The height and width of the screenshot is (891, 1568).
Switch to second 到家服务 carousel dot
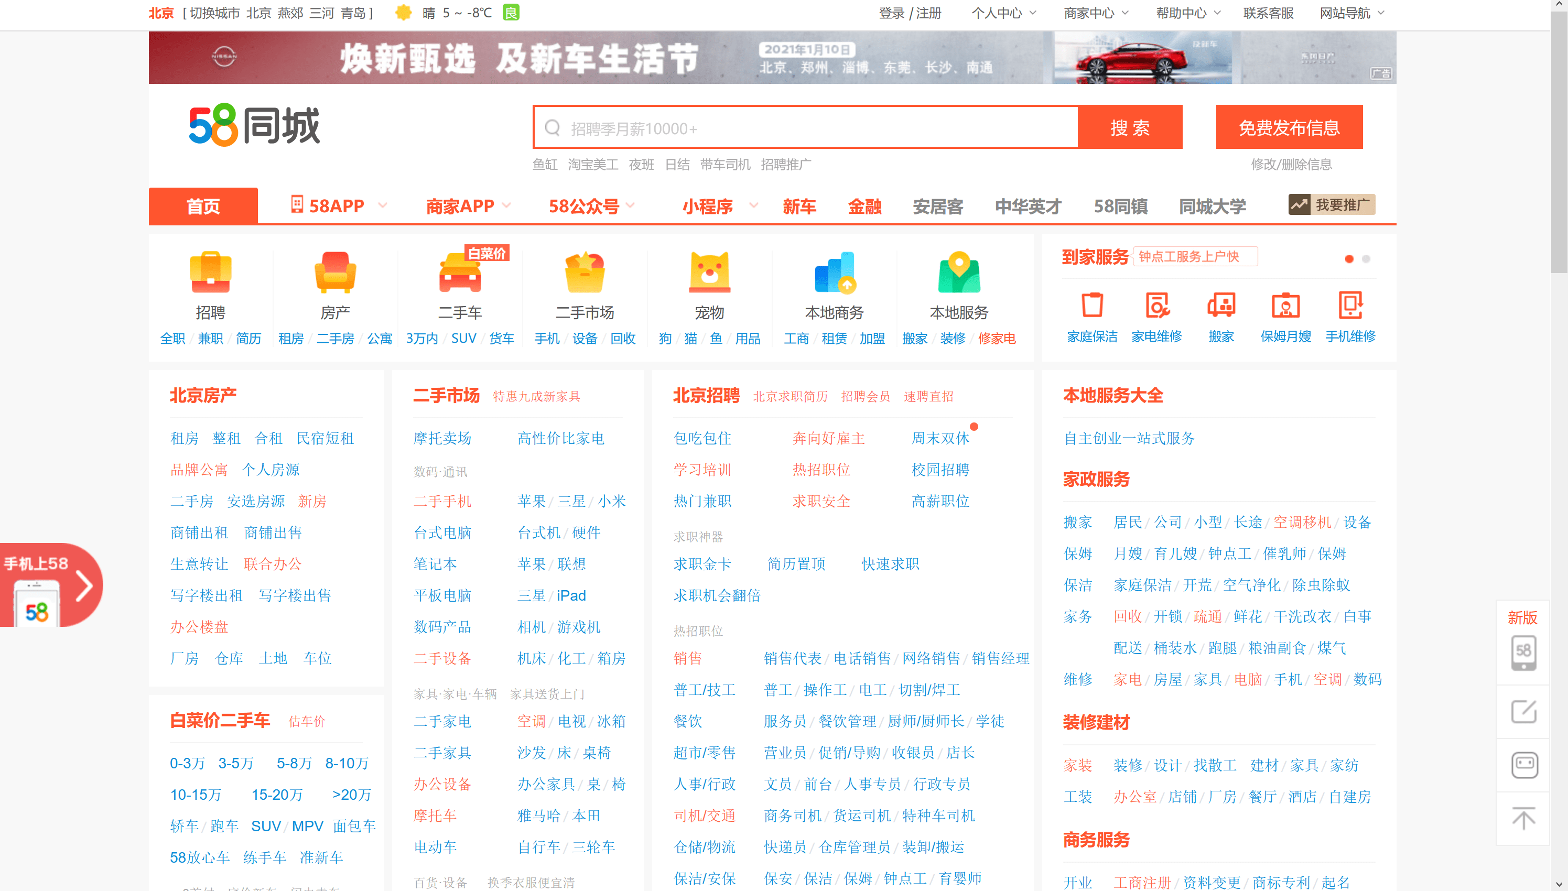(x=1366, y=259)
